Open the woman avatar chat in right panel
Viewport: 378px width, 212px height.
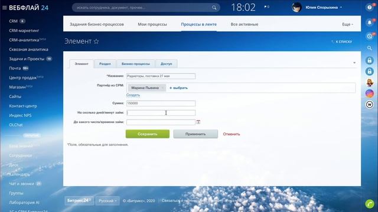(x=369, y=82)
